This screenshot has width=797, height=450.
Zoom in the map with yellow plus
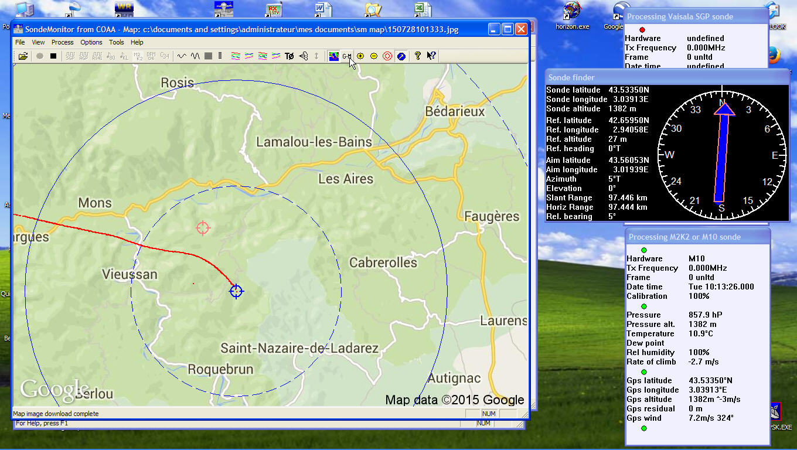coord(360,56)
